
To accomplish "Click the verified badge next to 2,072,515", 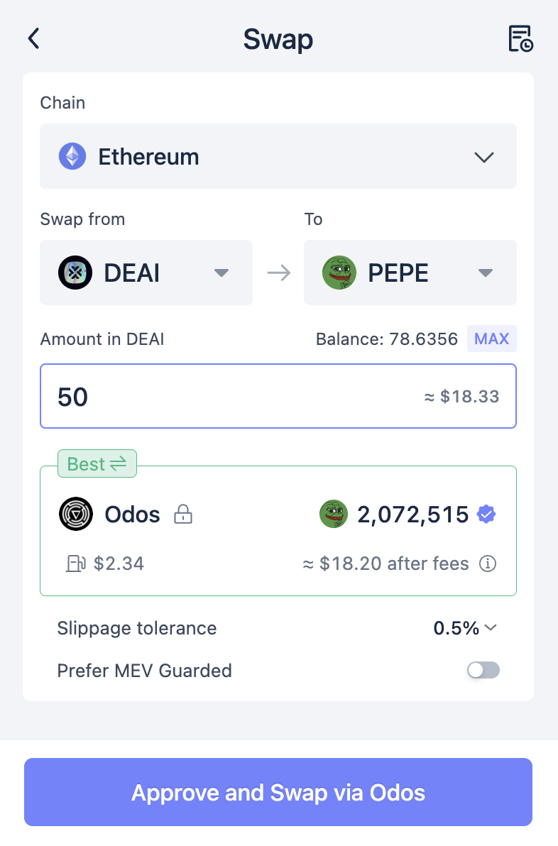I will (x=486, y=514).
